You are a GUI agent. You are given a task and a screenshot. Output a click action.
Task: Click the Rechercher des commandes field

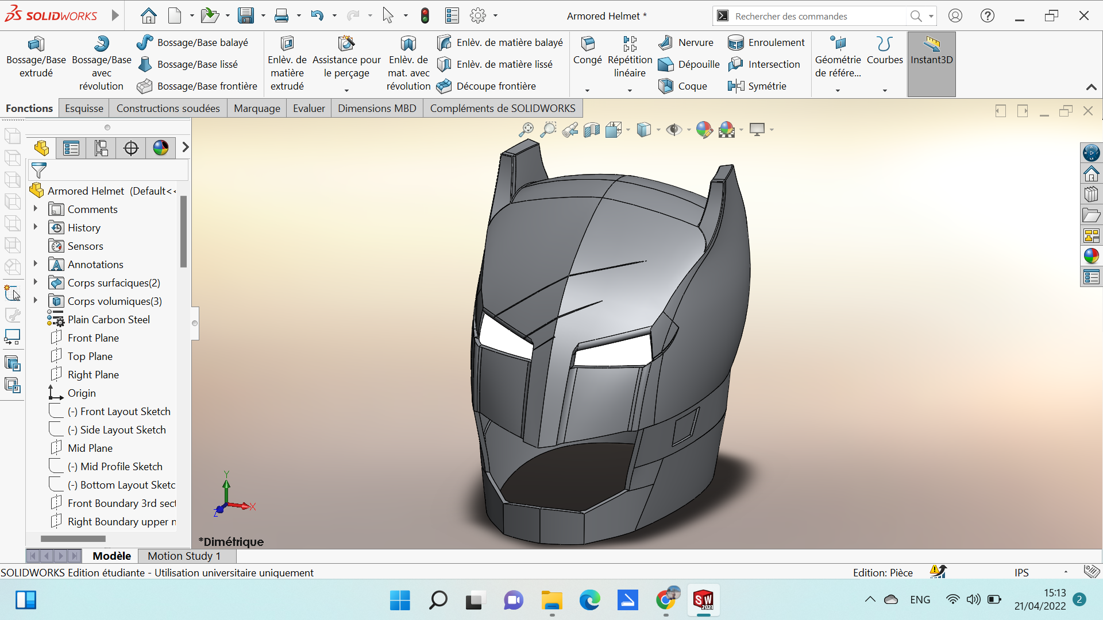819,16
